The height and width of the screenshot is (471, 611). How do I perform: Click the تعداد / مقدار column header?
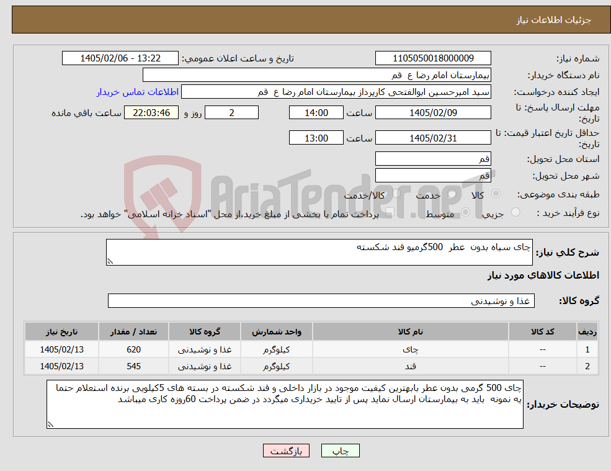(133, 332)
